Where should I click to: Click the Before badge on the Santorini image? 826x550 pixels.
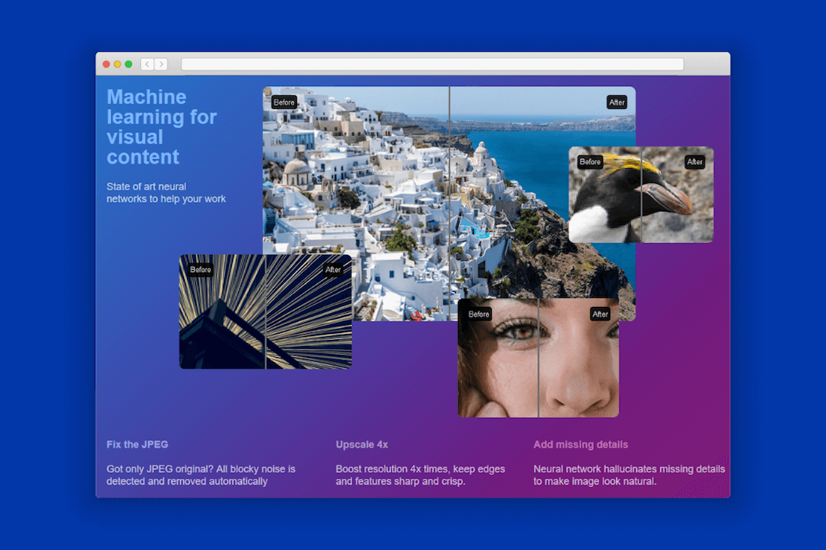(284, 102)
